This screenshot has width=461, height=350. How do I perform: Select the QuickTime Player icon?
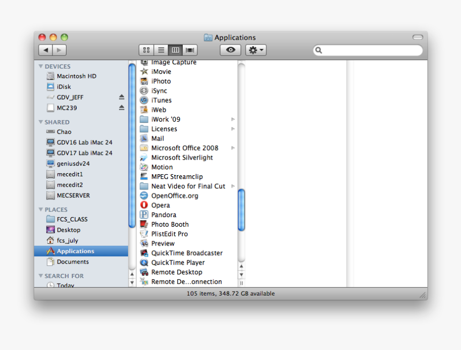[x=144, y=263]
